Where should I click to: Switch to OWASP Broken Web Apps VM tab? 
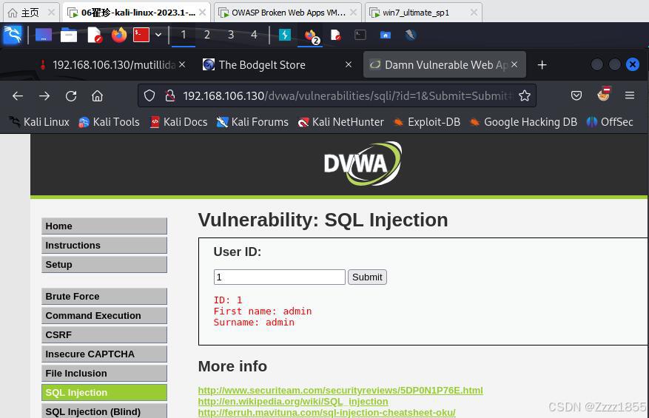(x=288, y=13)
